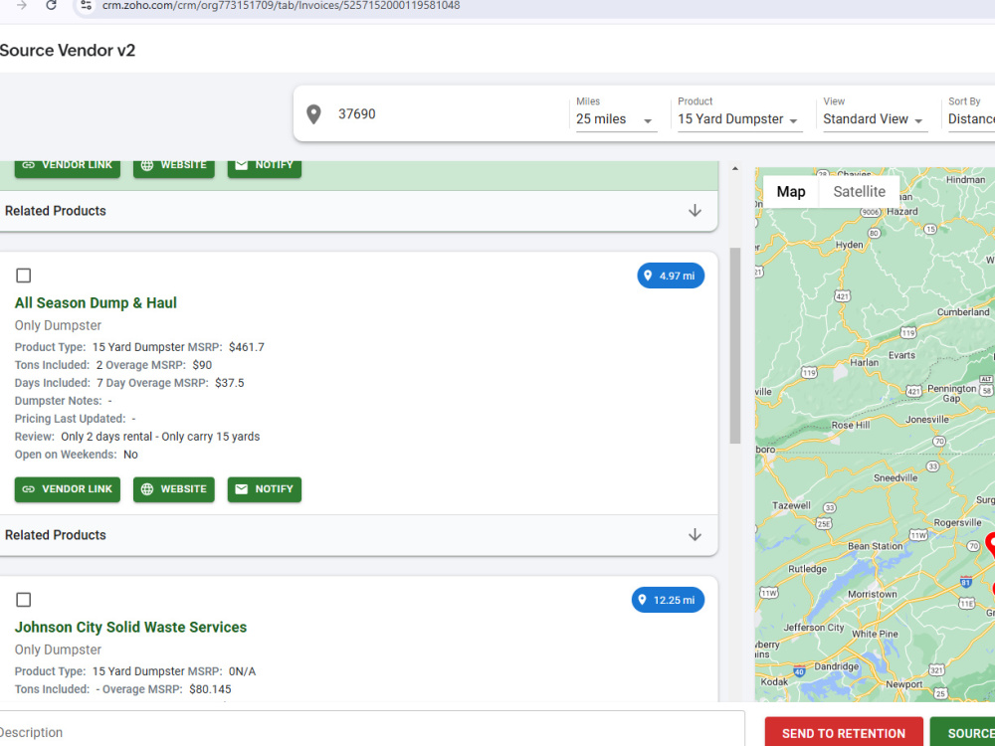Image resolution: width=995 pixels, height=746 pixels.
Task: Click the vendor list vertical scrollbar thumb
Action: click(x=735, y=346)
